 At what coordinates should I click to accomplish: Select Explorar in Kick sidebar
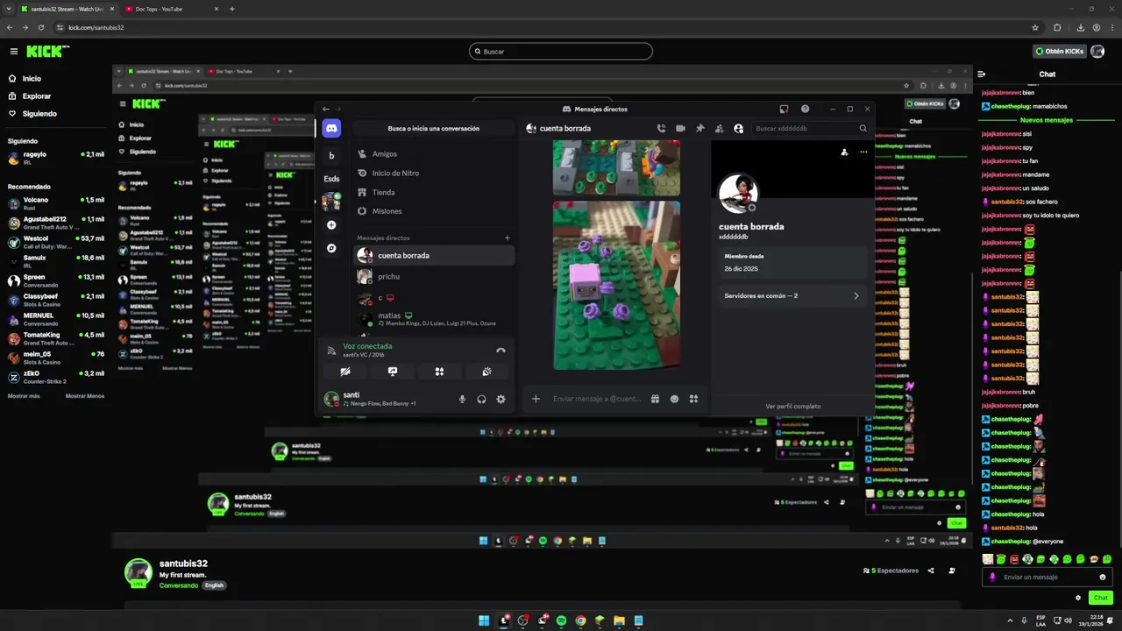tap(37, 96)
